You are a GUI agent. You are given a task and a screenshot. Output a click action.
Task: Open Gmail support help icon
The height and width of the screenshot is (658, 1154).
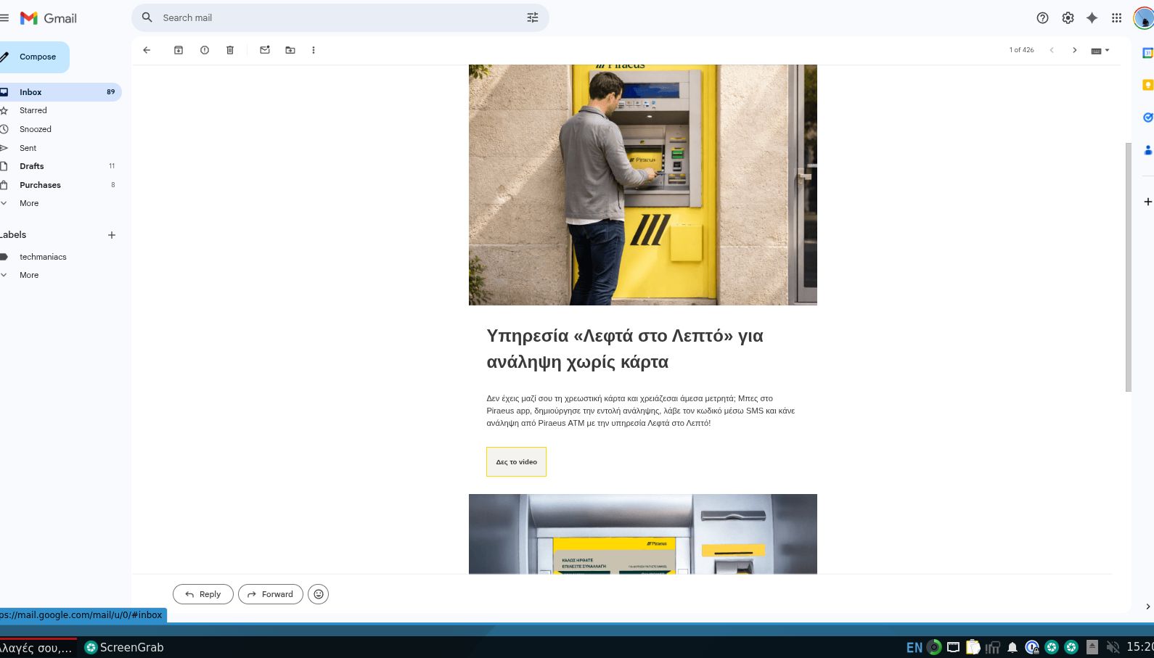click(x=1042, y=18)
